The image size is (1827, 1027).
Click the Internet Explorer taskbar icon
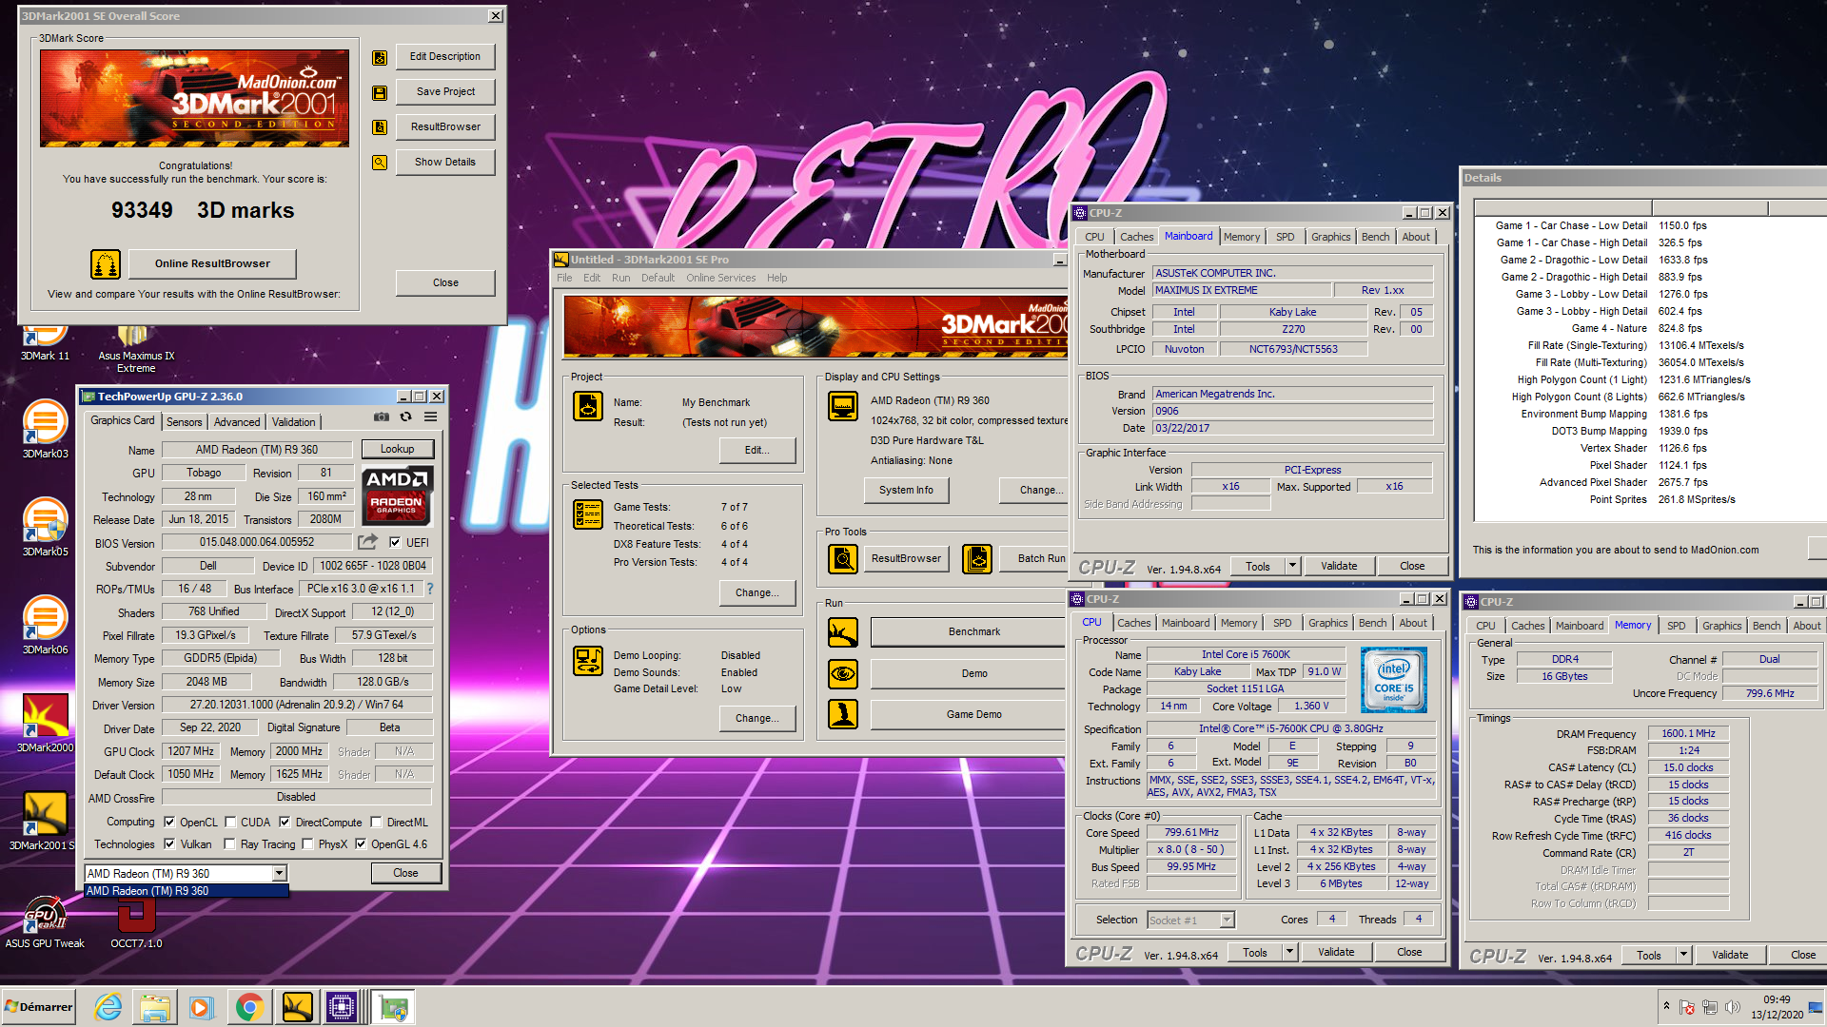(x=108, y=1007)
